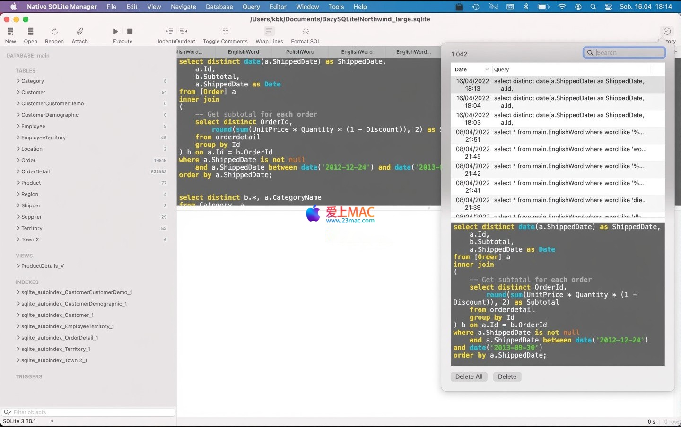
Task: Click the Format SQL icon
Action: pos(306,32)
